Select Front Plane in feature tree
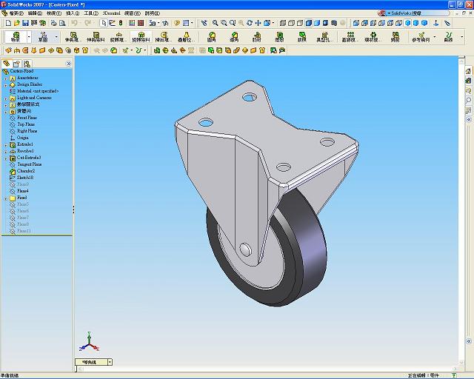Viewport: 474px width, 379px height. [27, 118]
